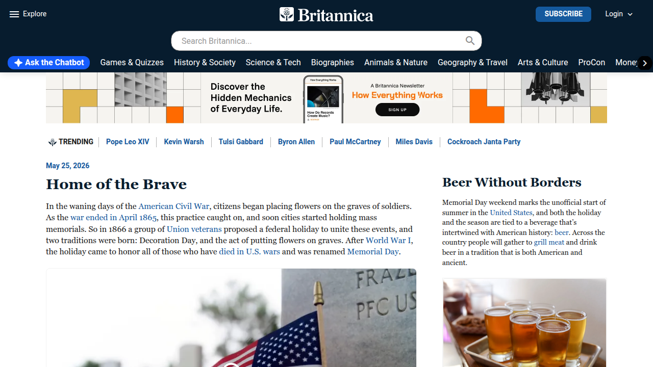Image resolution: width=653 pixels, height=367 pixels.
Task: Follow the beer link in sidebar
Action: pos(561,232)
